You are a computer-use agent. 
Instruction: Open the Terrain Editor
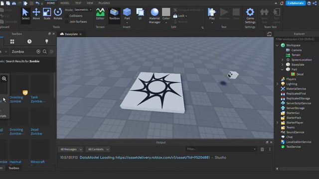(x=100, y=14)
